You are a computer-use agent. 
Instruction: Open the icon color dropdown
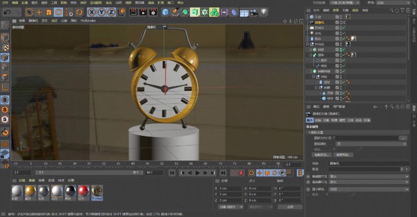click(371, 144)
